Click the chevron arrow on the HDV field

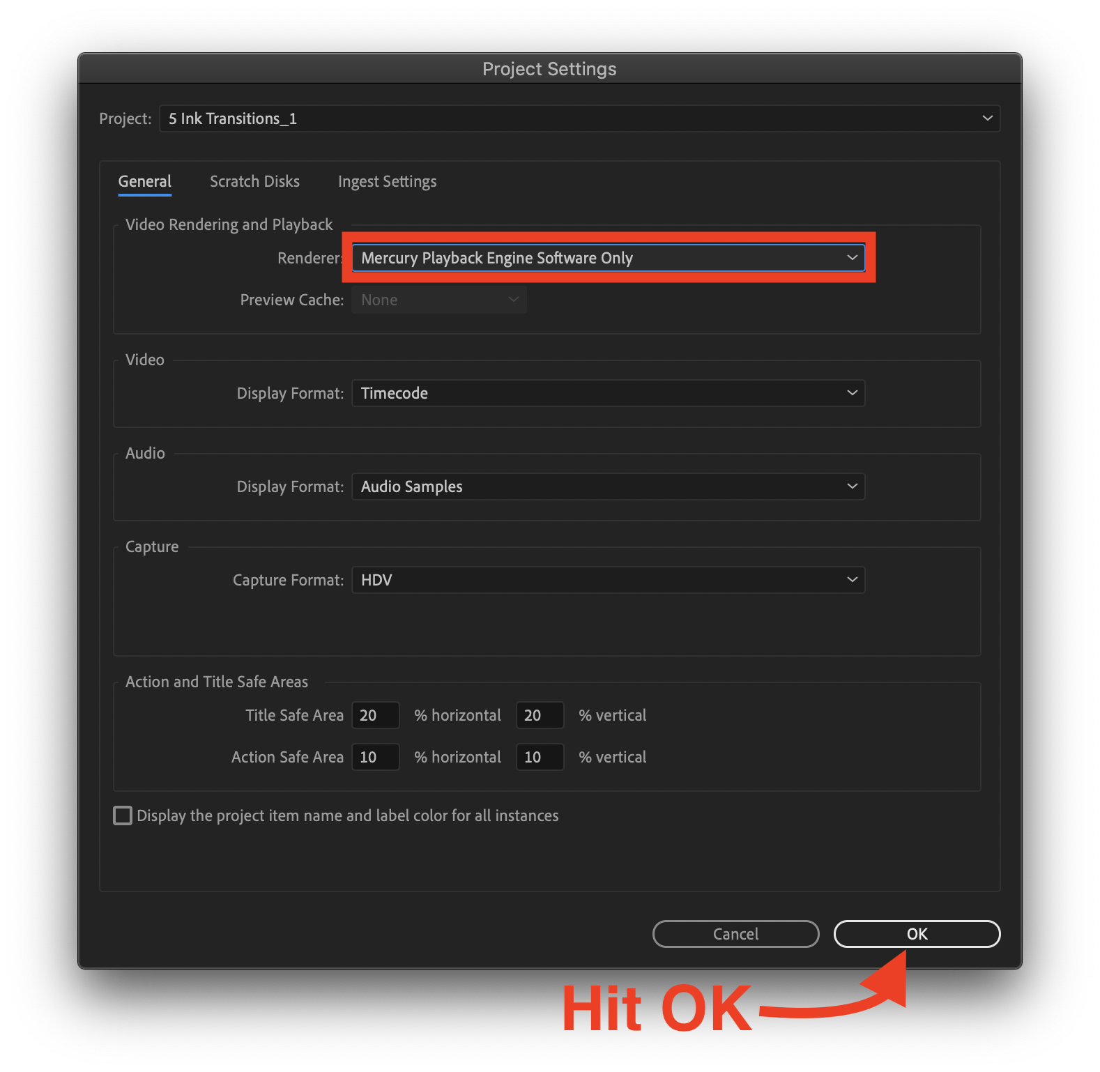coord(852,580)
